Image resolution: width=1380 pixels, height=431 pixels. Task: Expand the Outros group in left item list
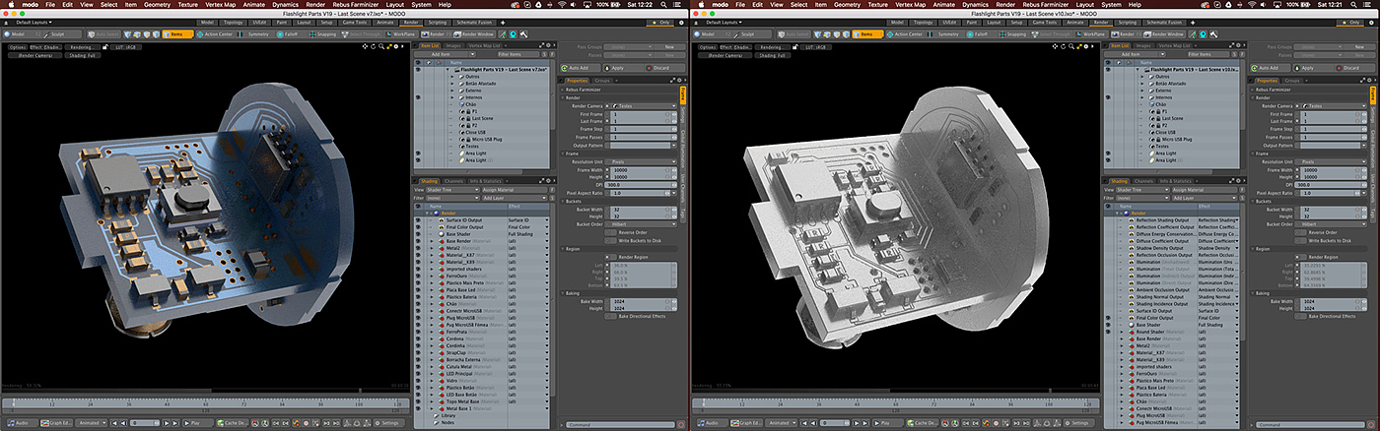click(x=452, y=78)
